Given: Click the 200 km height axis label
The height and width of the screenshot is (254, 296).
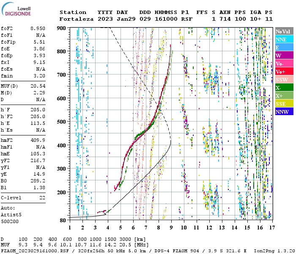Looking at the screenshot, I should [x=61, y=192].
